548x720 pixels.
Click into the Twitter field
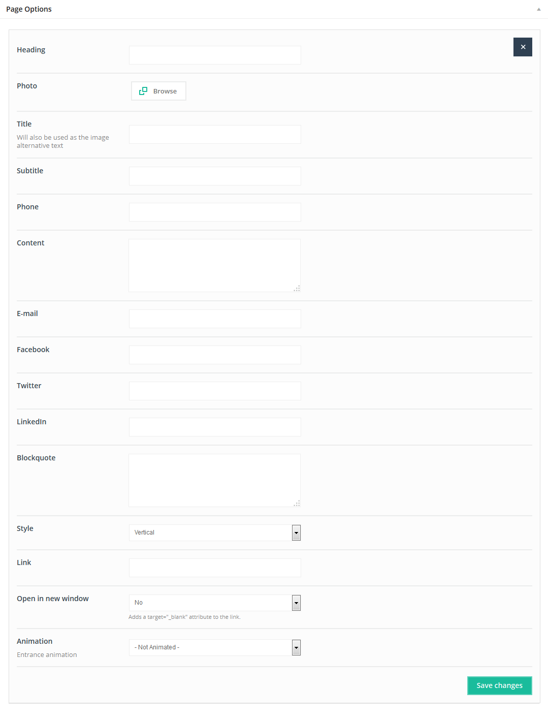coord(215,391)
